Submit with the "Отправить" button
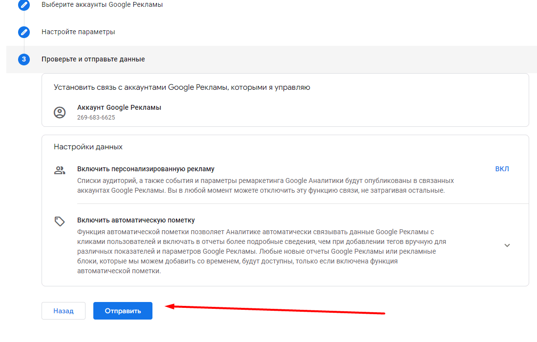The height and width of the screenshot is (342, 537). tap(123, 311)
